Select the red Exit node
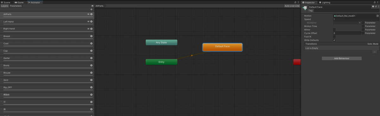 pyautogui.click(x=297, y=62)
